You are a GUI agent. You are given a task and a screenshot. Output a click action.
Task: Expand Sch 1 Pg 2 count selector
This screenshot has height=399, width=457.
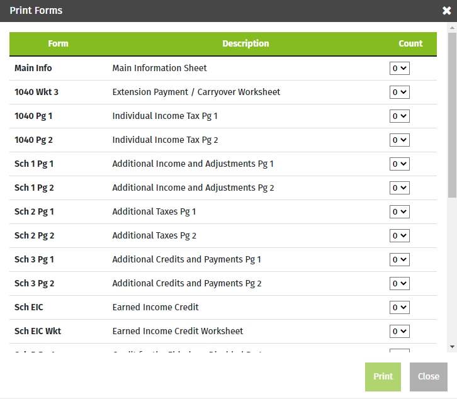pos(399,188)
